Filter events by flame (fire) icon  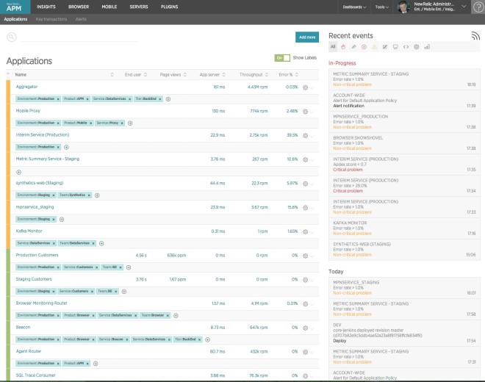coord(343,47)
